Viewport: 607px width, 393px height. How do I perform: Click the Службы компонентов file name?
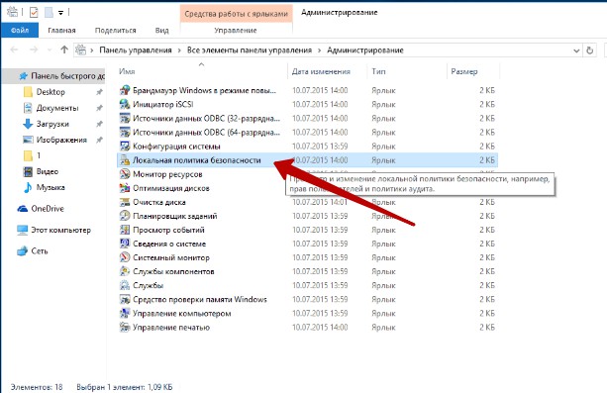coord(173,271)
